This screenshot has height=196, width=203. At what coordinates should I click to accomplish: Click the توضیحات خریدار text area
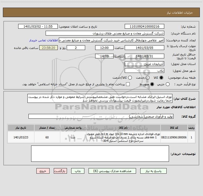tap(100, 154)
